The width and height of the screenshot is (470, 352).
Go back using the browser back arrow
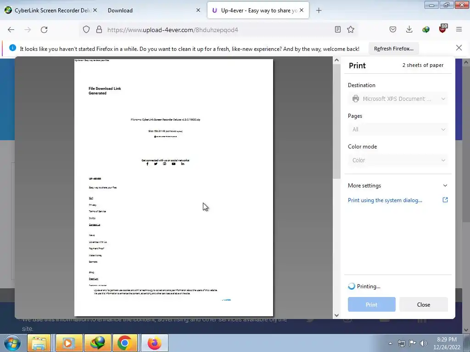(x=11, y=30)
